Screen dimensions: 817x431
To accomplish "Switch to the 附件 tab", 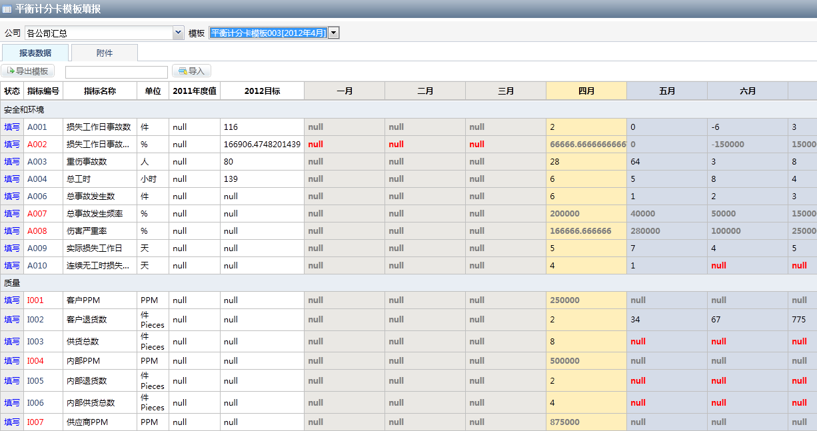I will click(105, 53).
